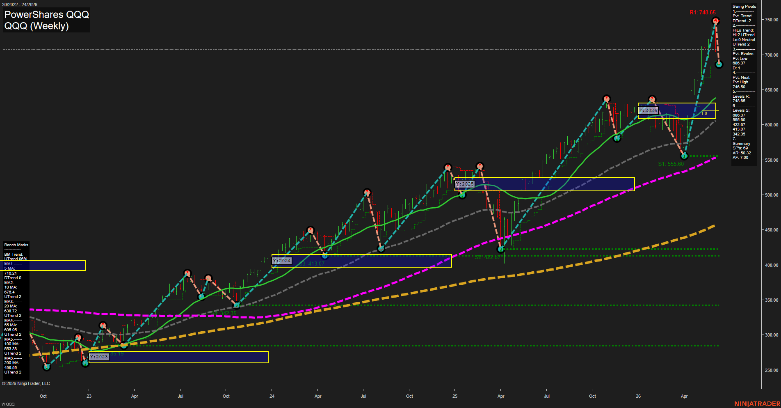Select the Y:2024 yearly zone label
The height and width of the screenshot is (408, 781).
click(282, 261)
